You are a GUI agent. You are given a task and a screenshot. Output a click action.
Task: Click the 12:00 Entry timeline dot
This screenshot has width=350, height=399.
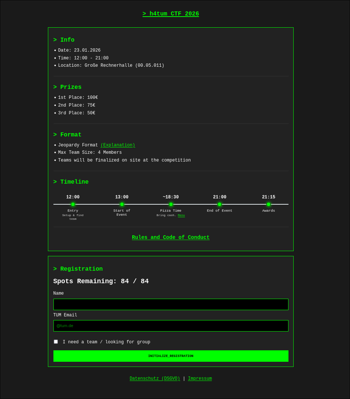tap(73, 204)
